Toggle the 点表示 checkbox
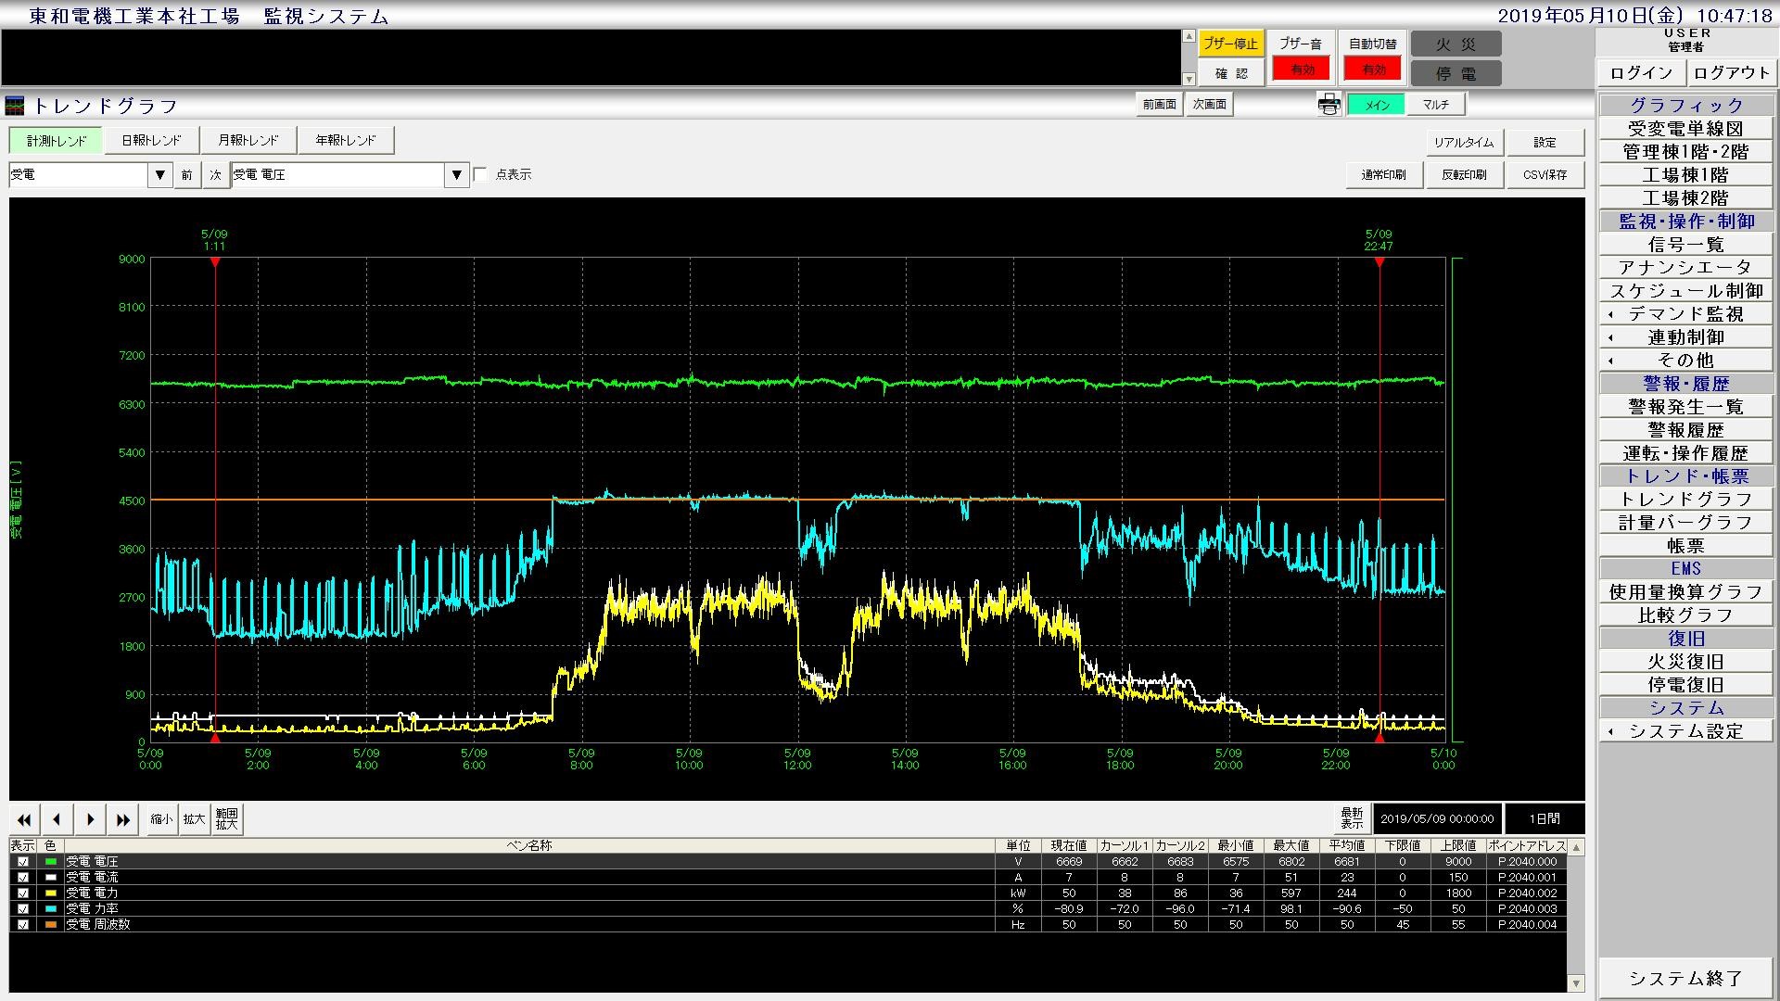Viewport: 1780px width, 1001px height. (x=481, y=174)
